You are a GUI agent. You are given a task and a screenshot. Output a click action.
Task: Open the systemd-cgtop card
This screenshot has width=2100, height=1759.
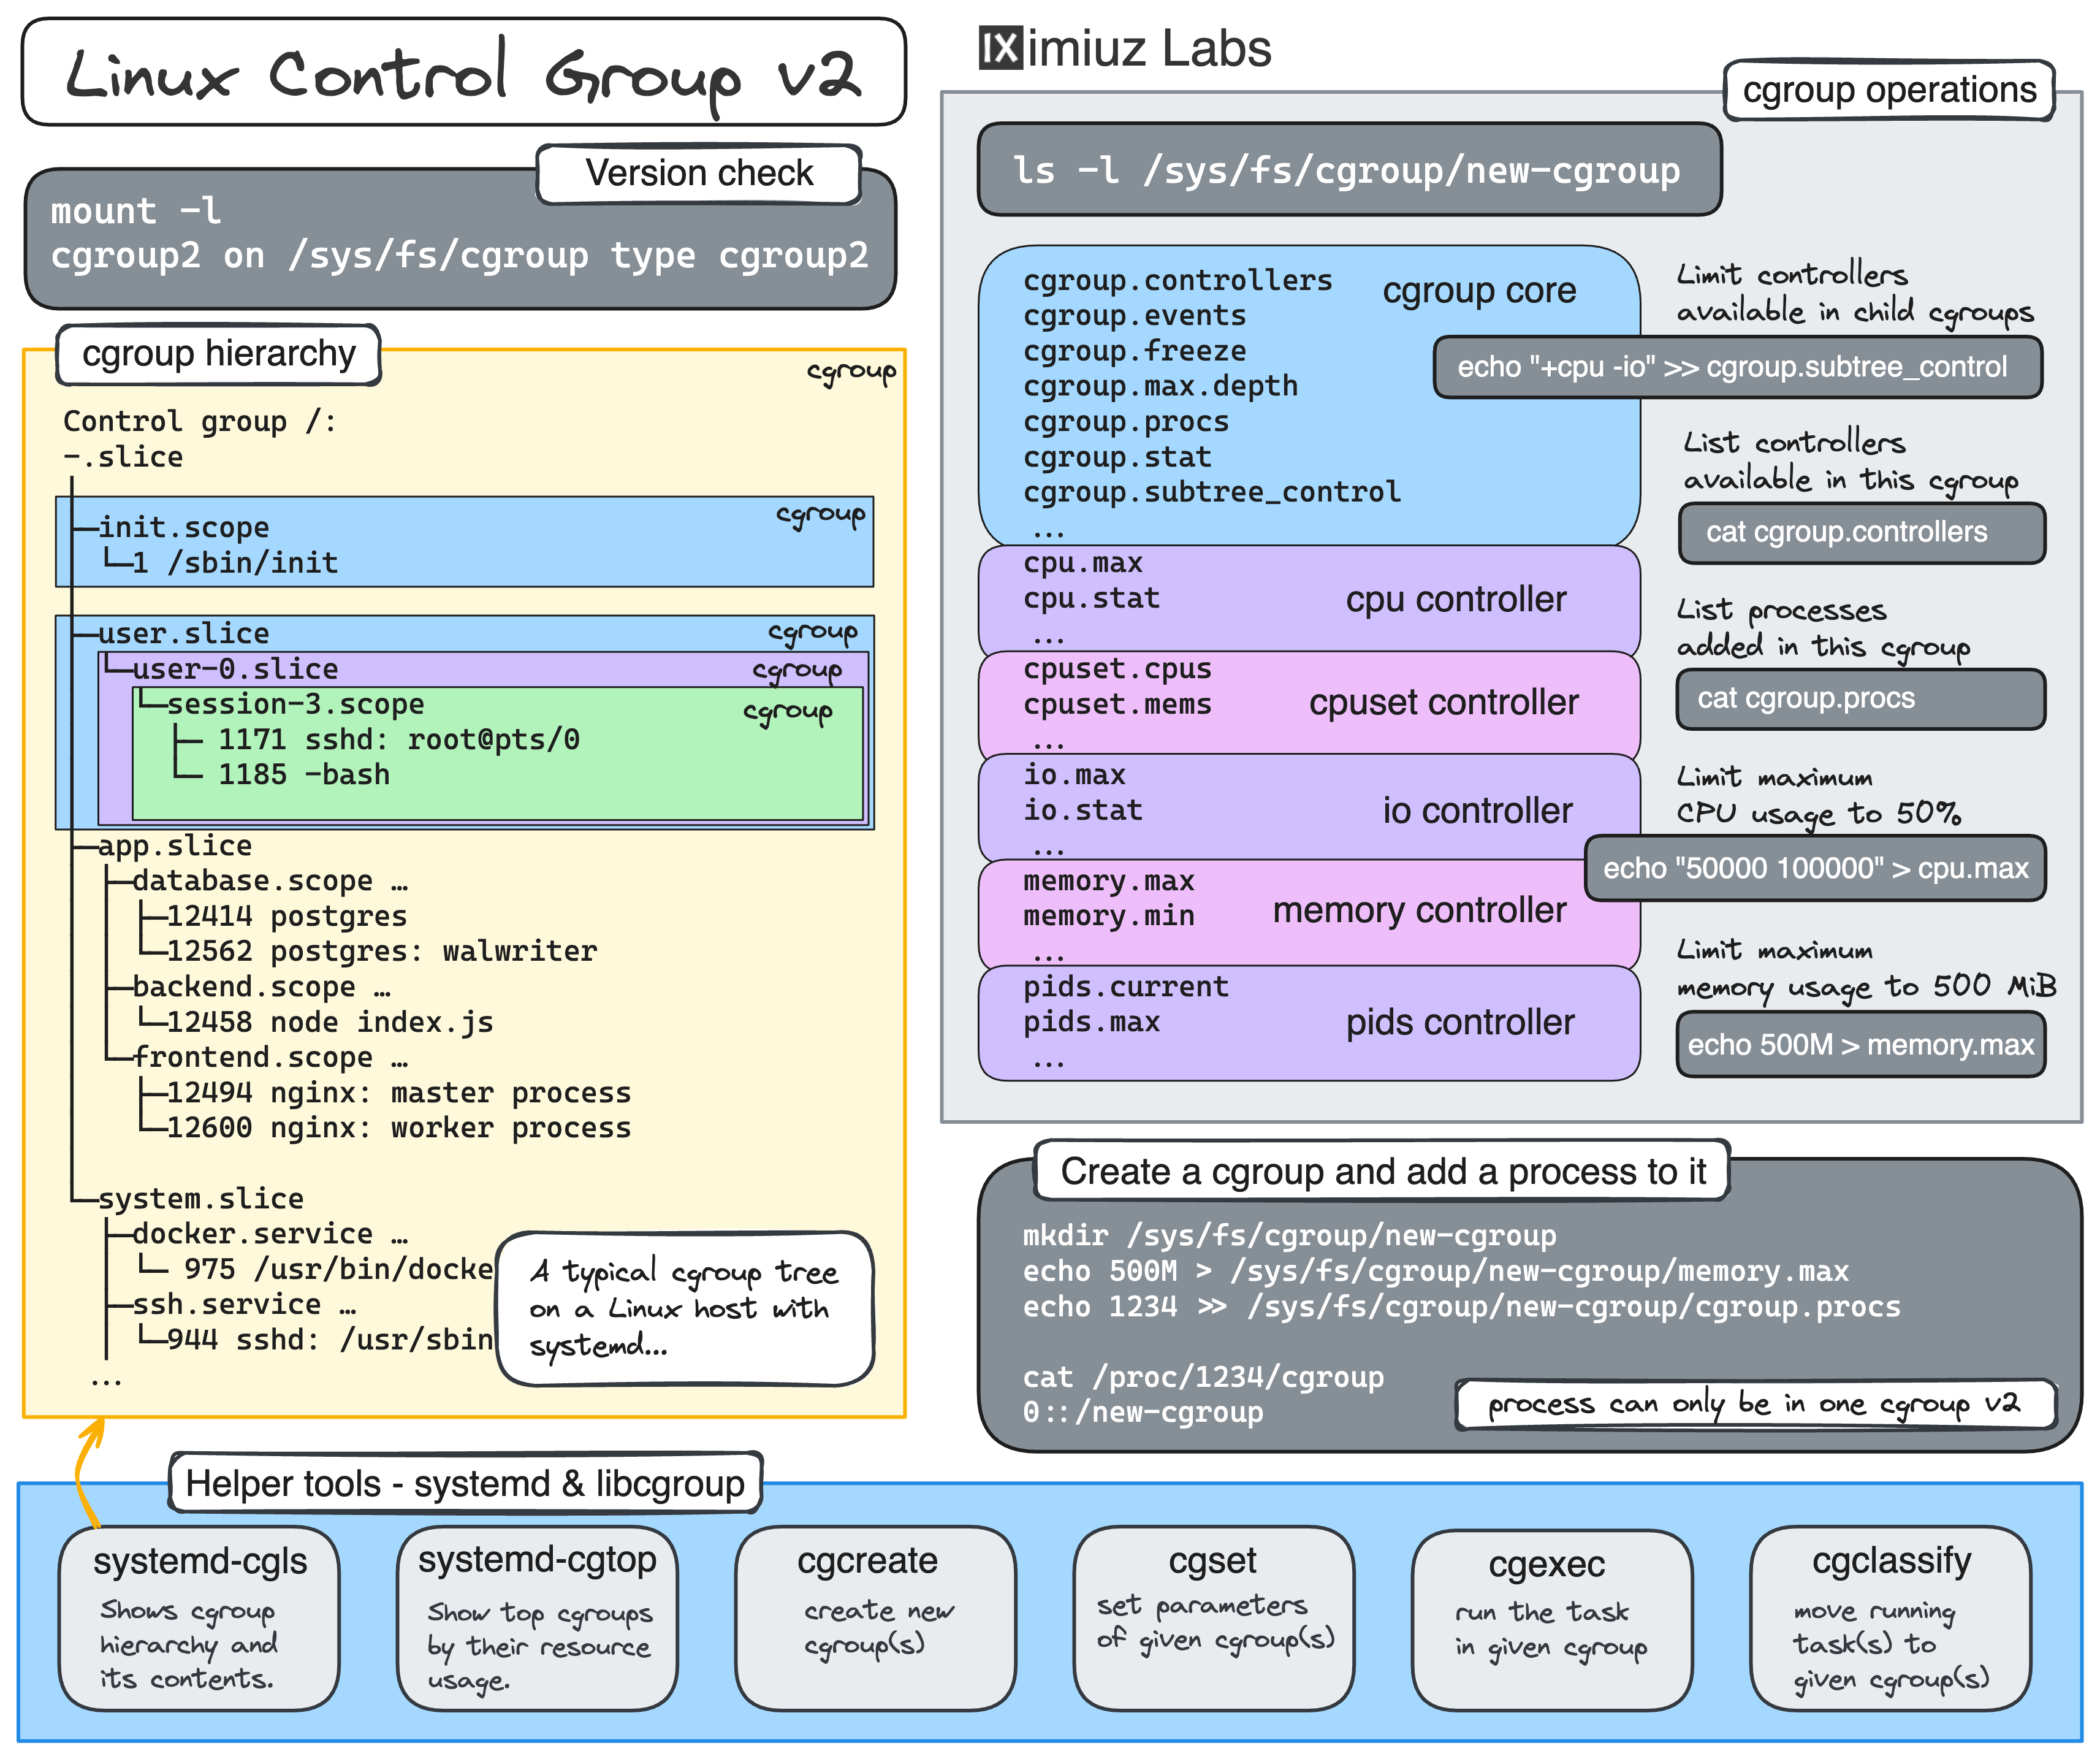[x=537, y=1619]
